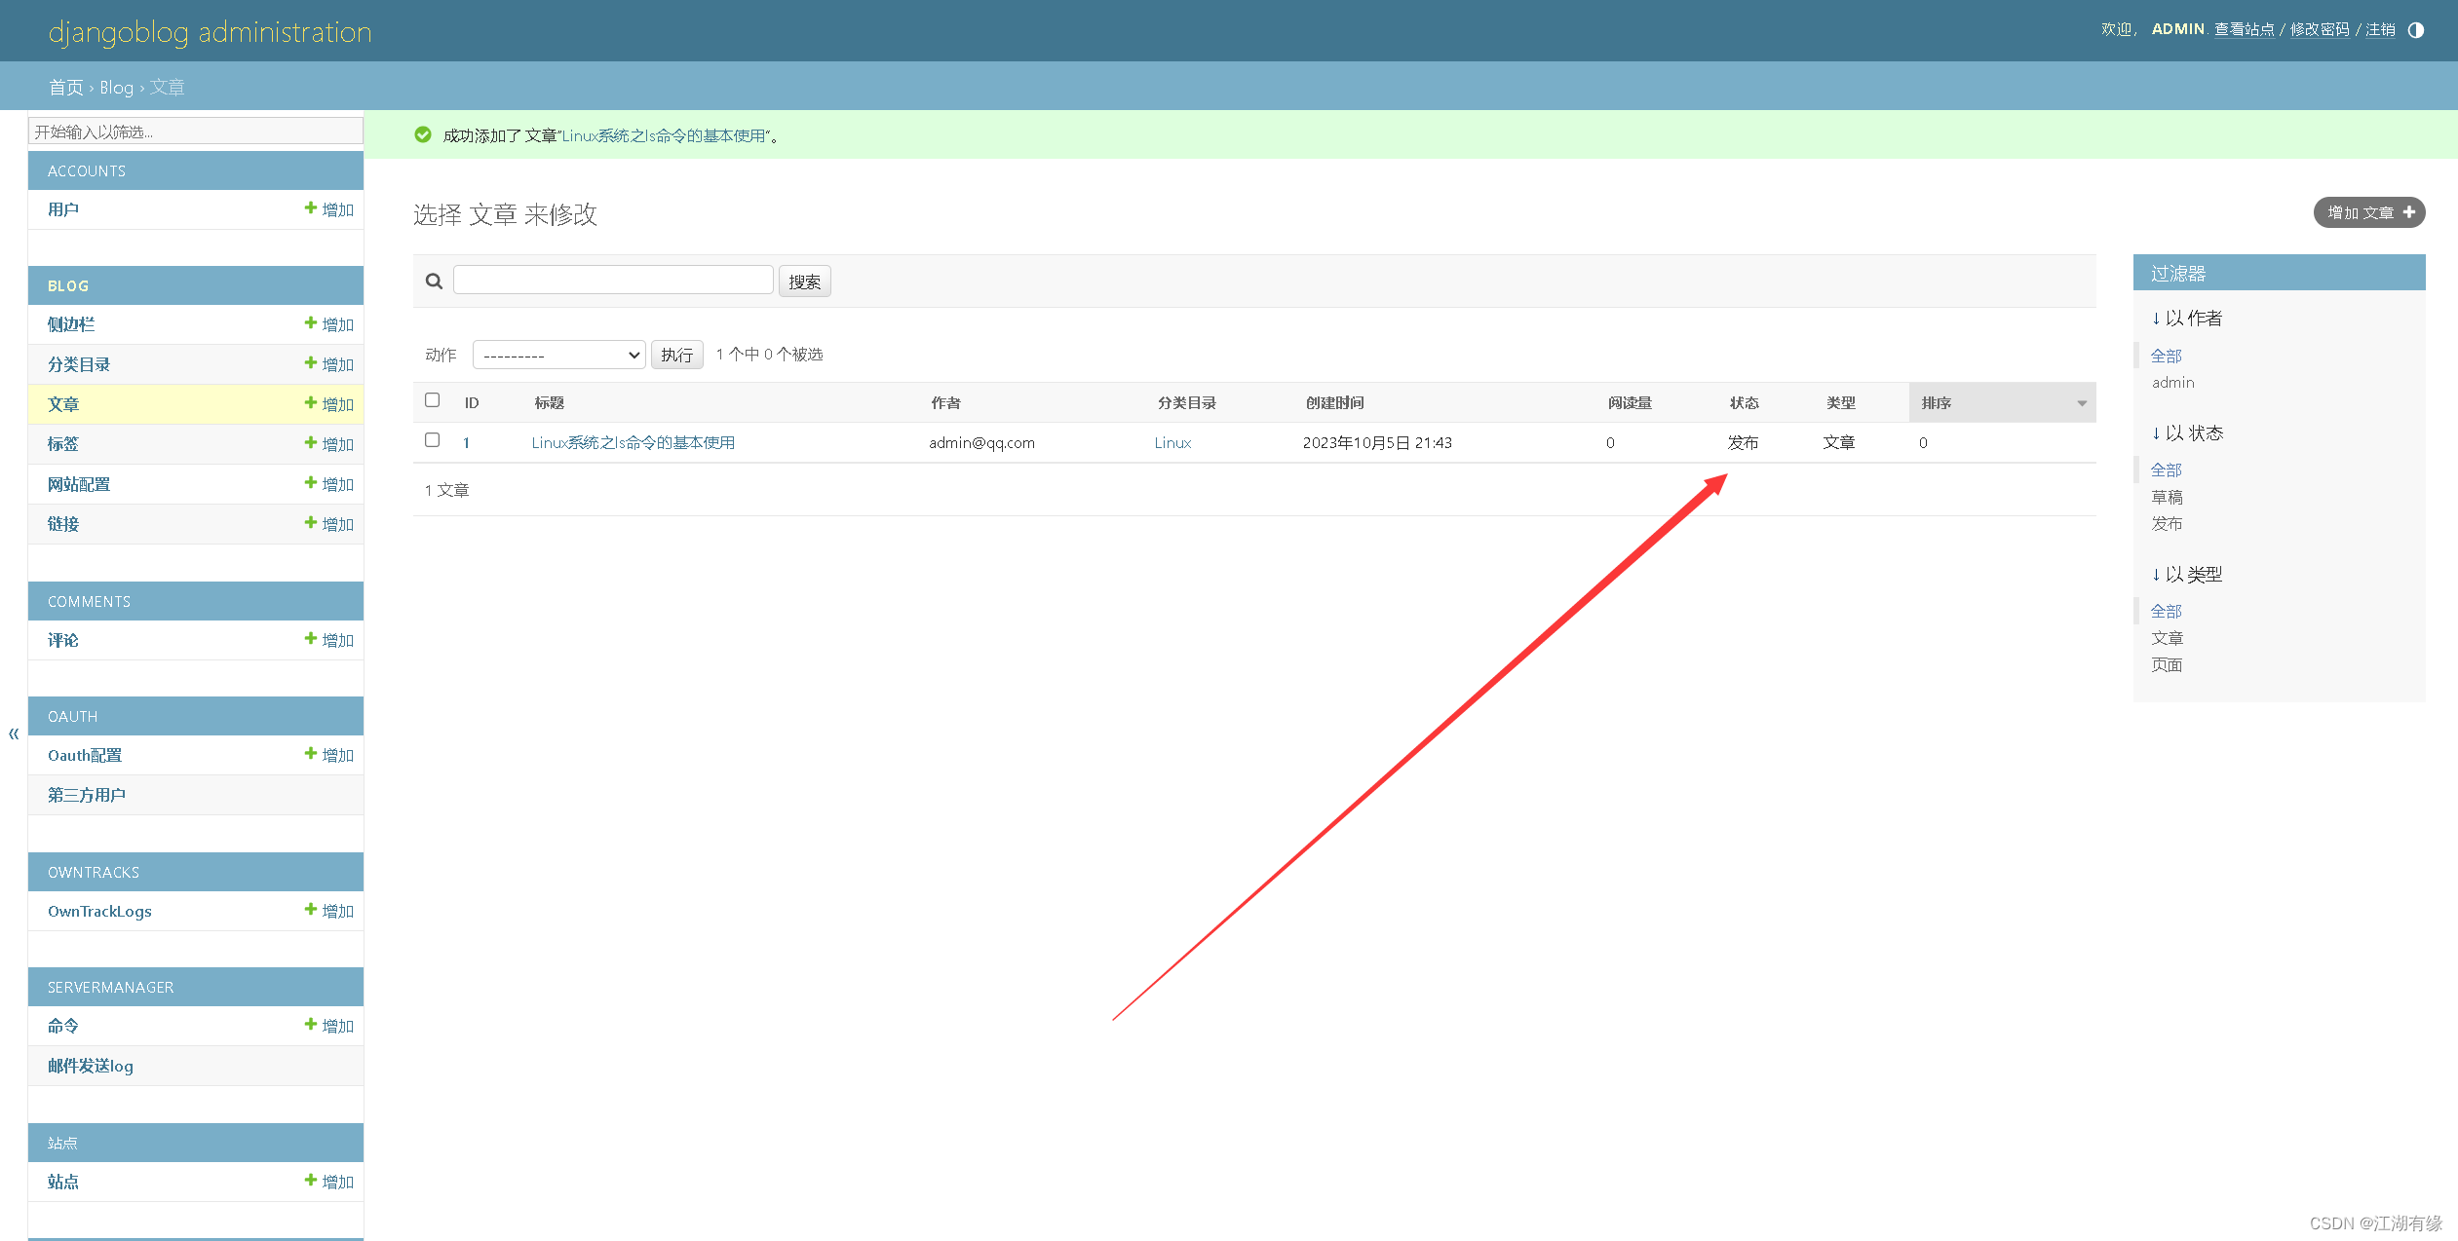Check the checkbox for article row 1
This screenshot has height=1241, width=2458.
[433, 440]
